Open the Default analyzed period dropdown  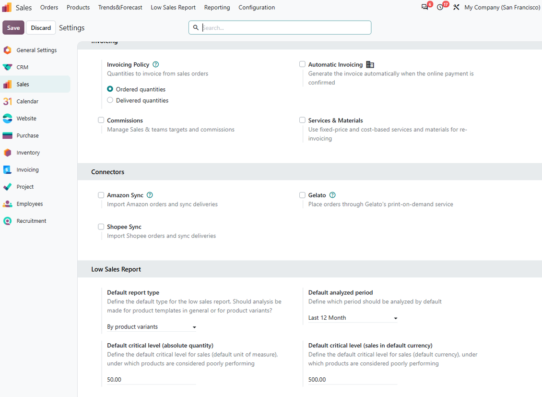[353, 318]
